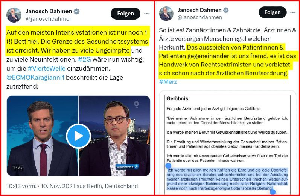
Task: Click the upper text selection handle in Gelöbnis
Action: [168, 166]
